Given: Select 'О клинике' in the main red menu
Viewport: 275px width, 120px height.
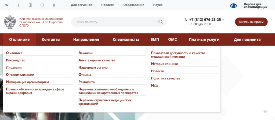Looking at the screenshot, I should pos(19,40).
